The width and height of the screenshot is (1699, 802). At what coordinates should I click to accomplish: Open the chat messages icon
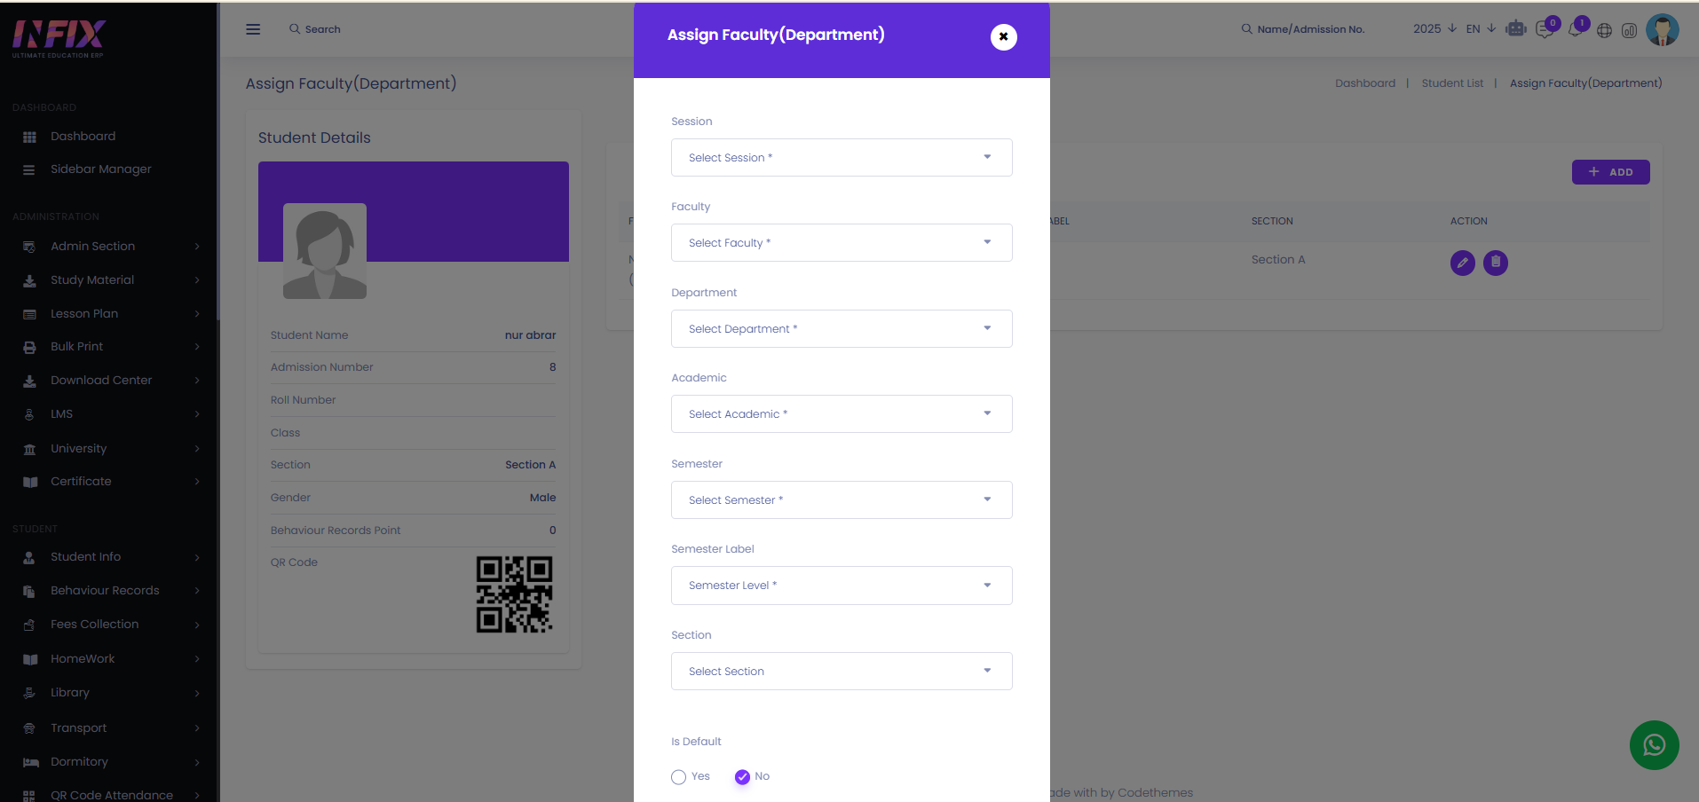pyautogui.click(x=1545, y=30)
